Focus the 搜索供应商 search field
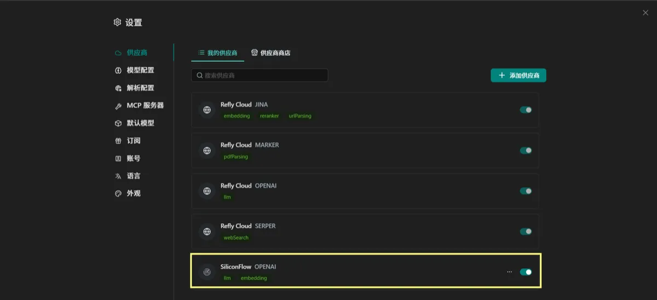657x300 pixels. 260,76
